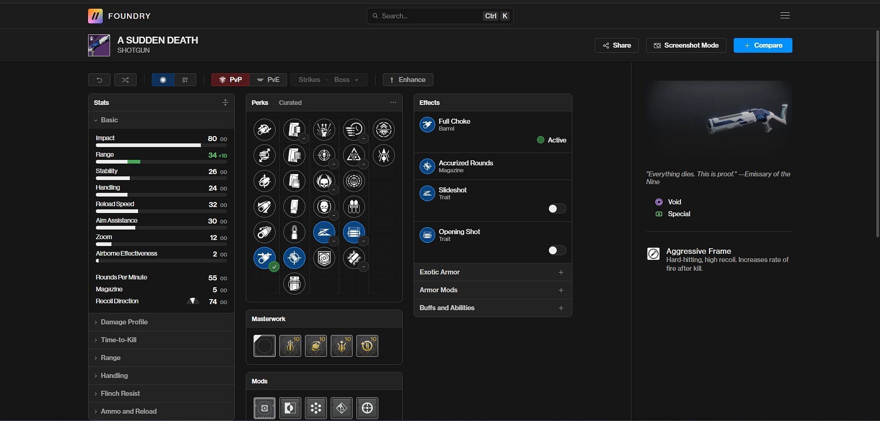880x421 pixels.
Task: Select the winged skull perk icon
Action: [324, 181]
